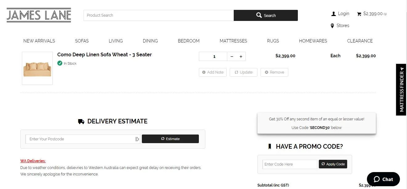Remove the Como sofa from cart
Screen dimensions: 407x189
(274, 72)
